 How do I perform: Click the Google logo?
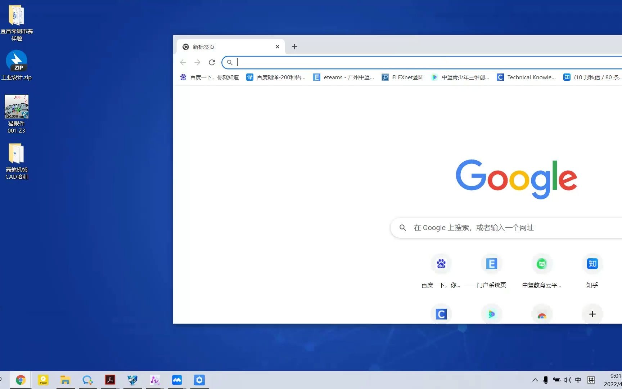[x=517, y=179]
